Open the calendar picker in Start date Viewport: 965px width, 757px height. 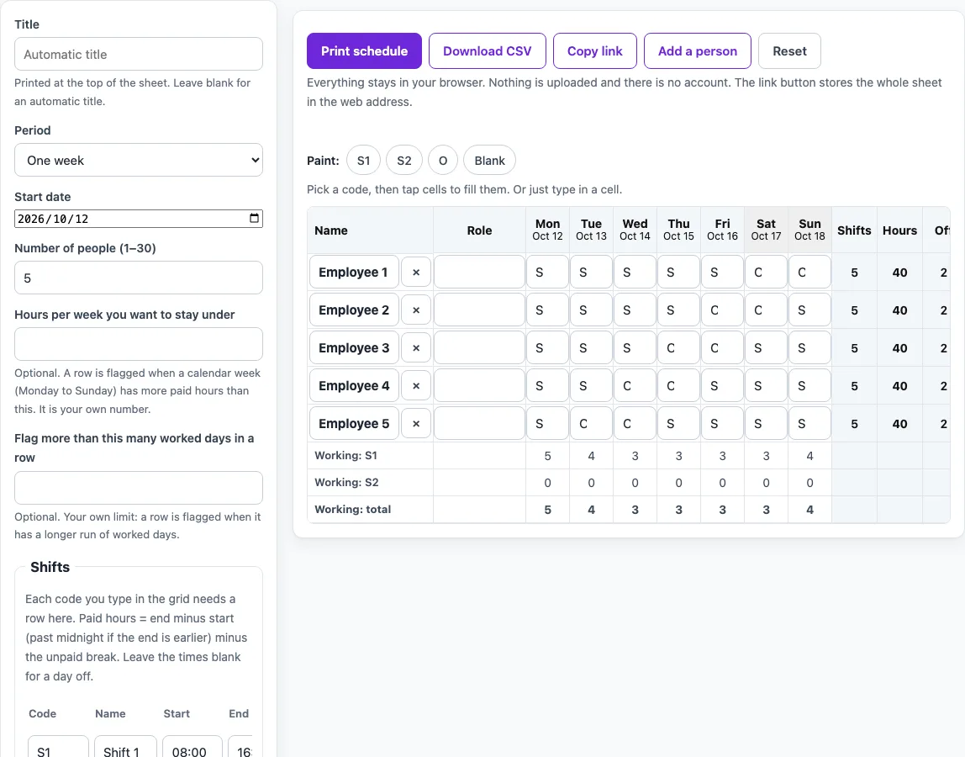[254, 219]
